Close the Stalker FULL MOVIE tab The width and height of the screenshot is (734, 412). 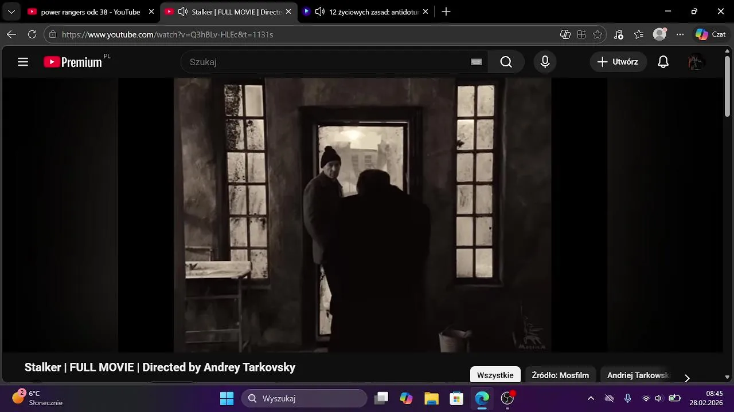tap(288, 11)
